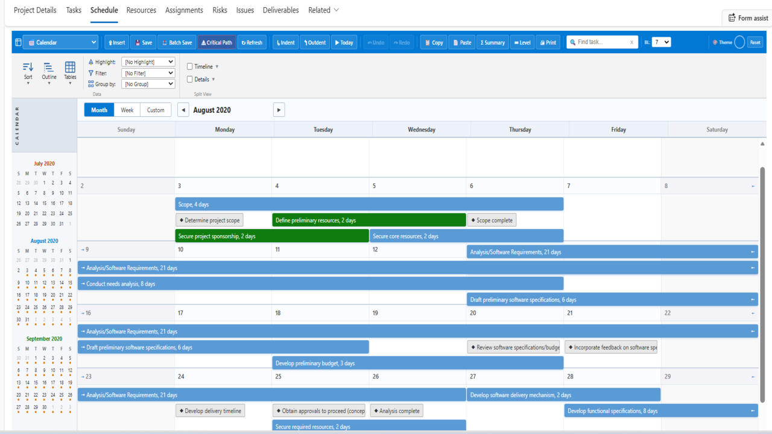Click the Undo button
The width and height of the screenshot is (772, 434).
(x=376, y=43)
